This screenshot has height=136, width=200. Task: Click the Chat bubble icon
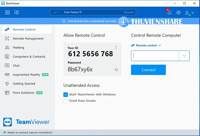click(7, 66)
